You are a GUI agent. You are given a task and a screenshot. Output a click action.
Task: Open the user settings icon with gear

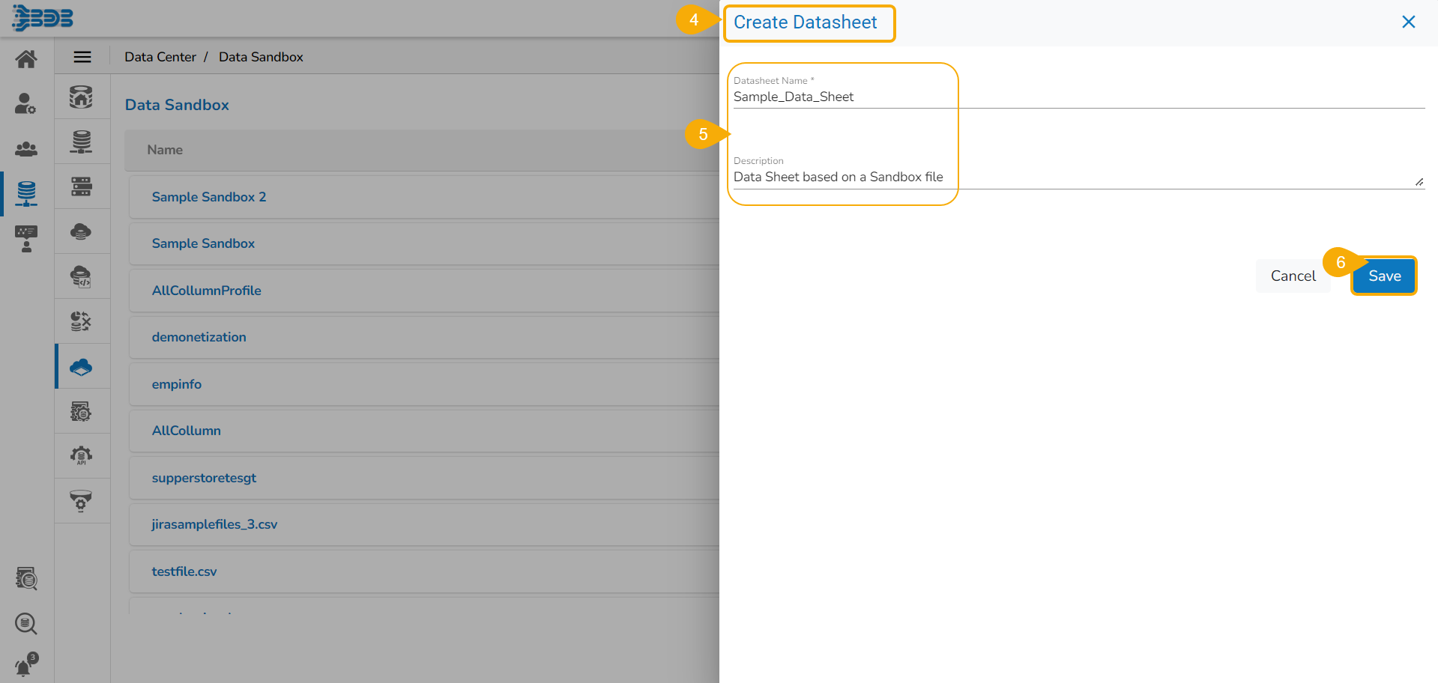25,103
